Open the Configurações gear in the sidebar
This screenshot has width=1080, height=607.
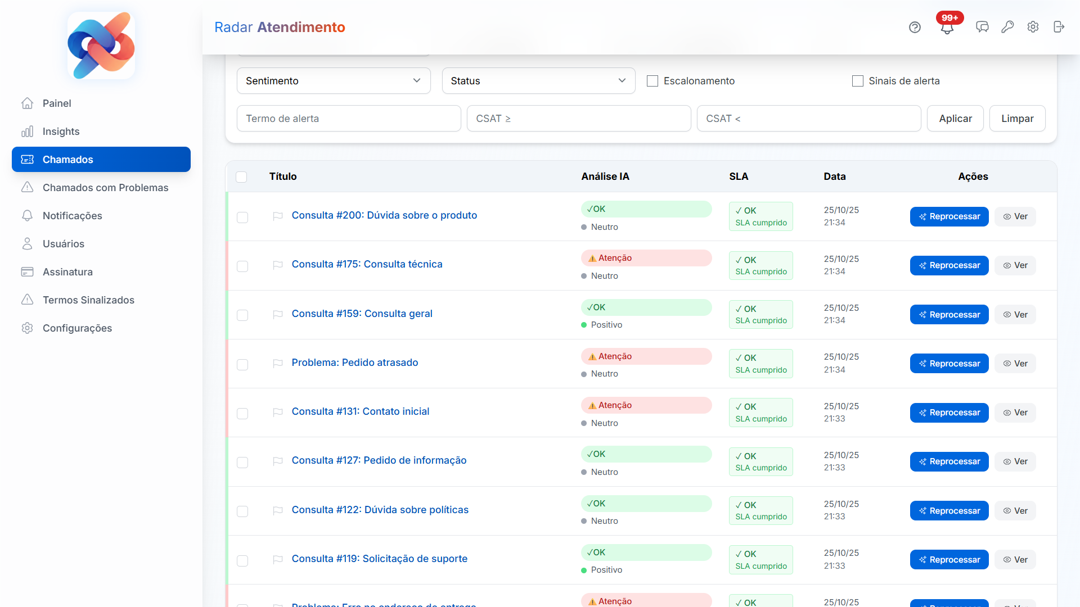tap(77, 328)
